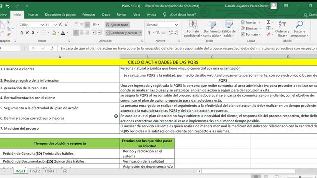Switch to the Hoja 2 sheet

tap(35, 171)
